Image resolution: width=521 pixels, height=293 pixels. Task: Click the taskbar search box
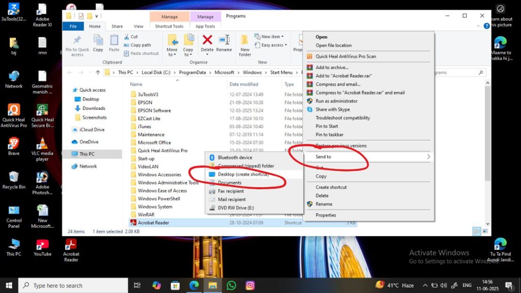tap(73, 285)
